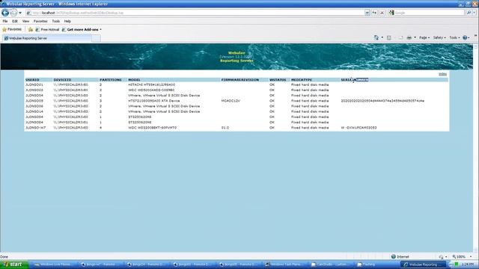Select the JLONGO01 user ID cell
Screen dimensions: 479x269
pyautogui.click(x=34, y=84)
